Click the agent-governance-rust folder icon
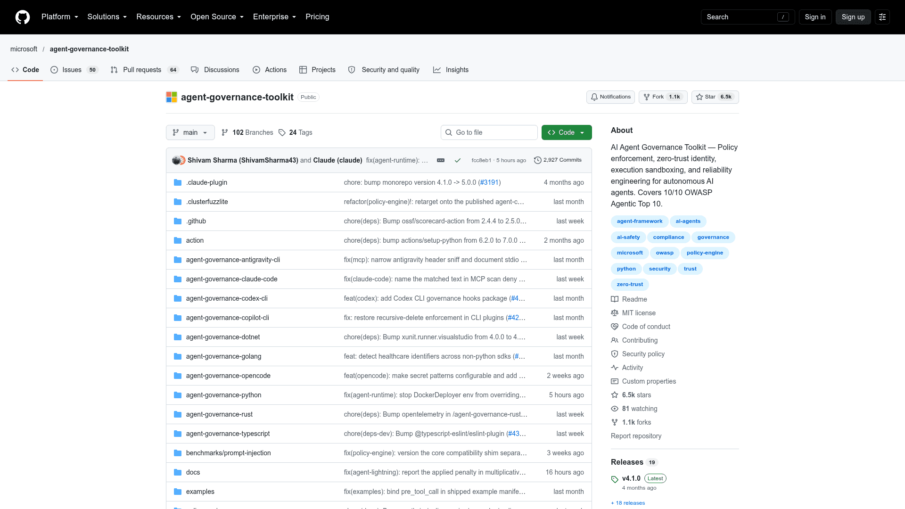This screenshot has width=905, height=509. tap(178, 414)
